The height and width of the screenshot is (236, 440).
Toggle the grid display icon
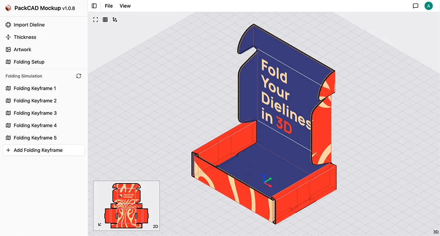(x=105, y=20)
